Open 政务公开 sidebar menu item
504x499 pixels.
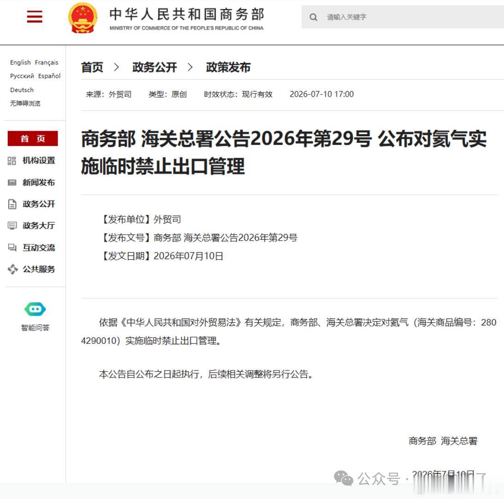click(39, 204)
